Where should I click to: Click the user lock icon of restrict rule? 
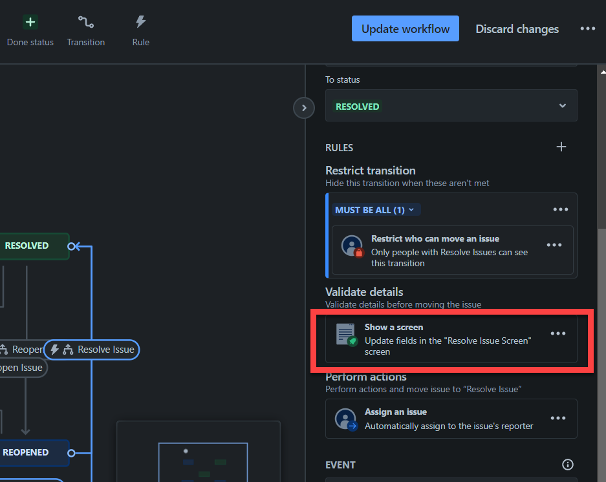tap(352, 246)
